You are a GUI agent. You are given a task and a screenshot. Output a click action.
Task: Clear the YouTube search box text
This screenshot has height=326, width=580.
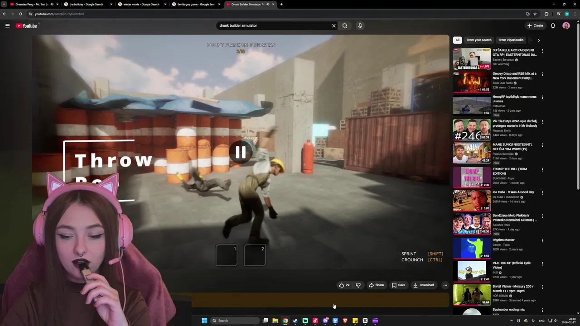click(334, 26)
